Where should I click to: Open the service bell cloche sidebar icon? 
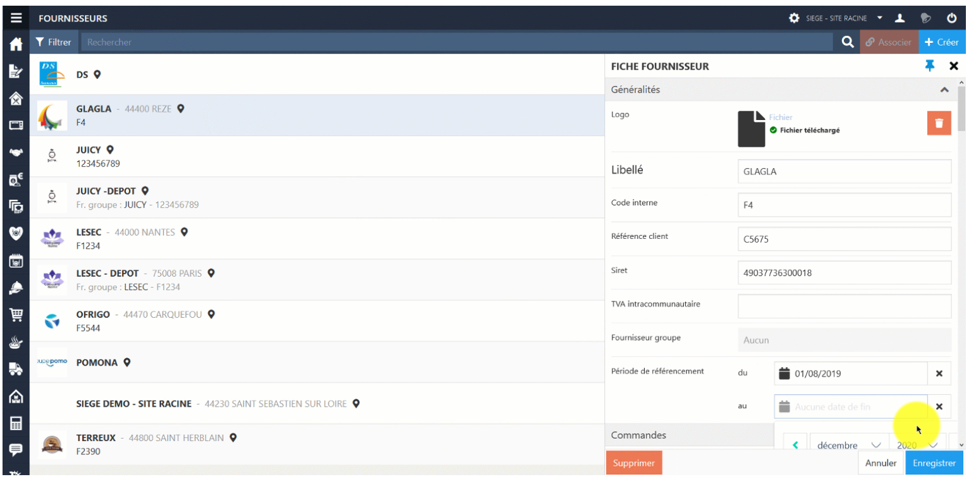coord(16,287)
